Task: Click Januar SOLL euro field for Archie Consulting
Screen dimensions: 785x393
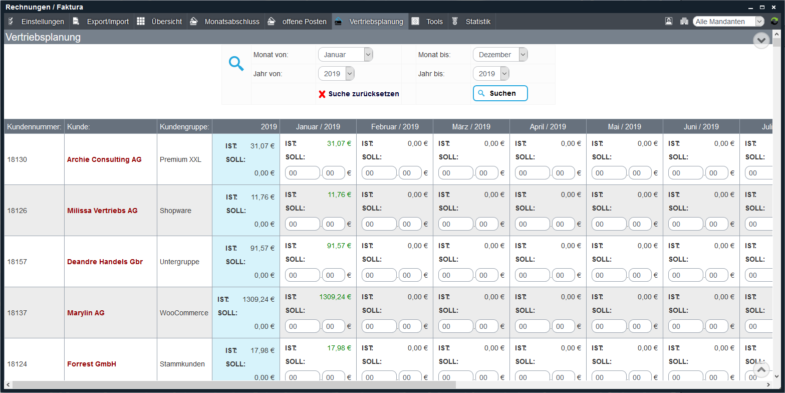Action: 303,173
